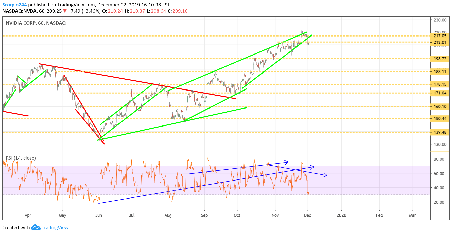Click the last price 209.25 in header
Screen dimensions: 452x234
[x=54, y=11]
